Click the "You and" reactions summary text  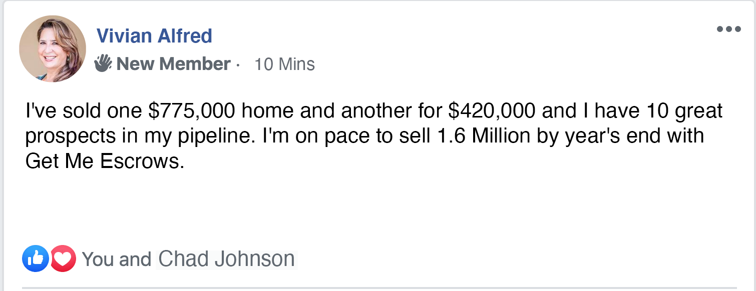116,259
